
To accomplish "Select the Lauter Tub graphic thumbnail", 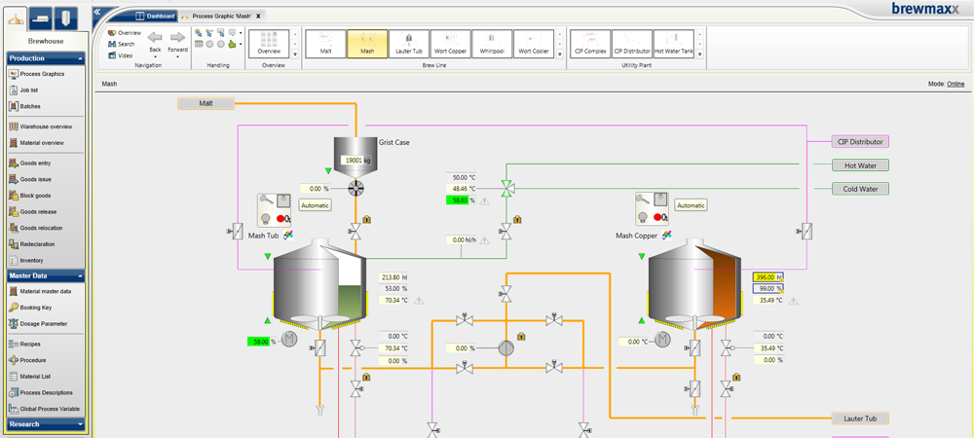I will click(409, 44).
